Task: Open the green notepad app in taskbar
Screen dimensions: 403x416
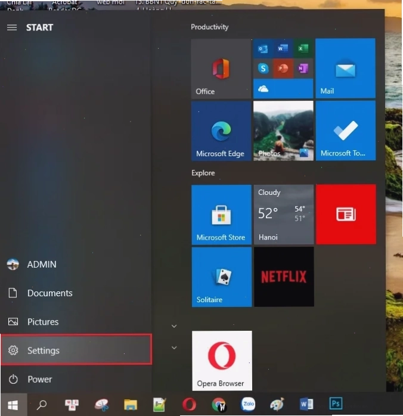Action: point(160,405)
